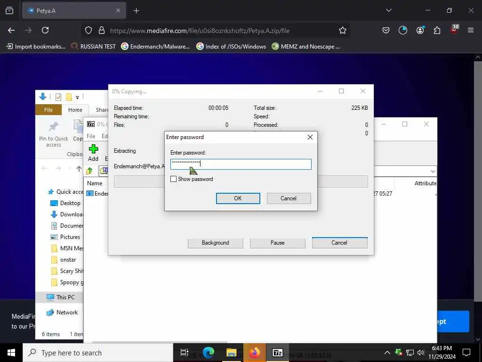The image size is (482, 362).
Task: Open the MSN Messenger folder in navigation pane
Action: tap(67, 248)
